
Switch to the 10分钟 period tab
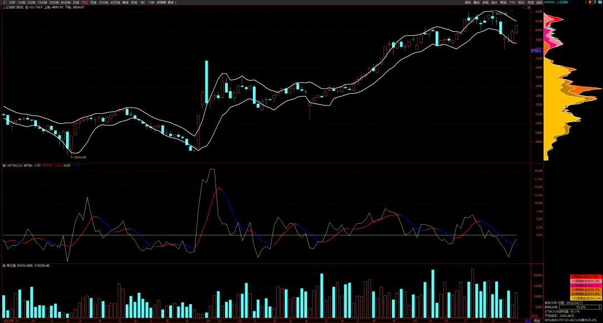[103, 2]
